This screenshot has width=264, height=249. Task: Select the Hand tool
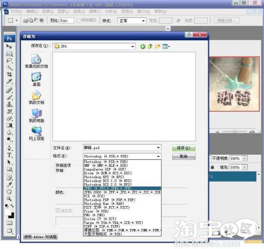pos(9,192)
